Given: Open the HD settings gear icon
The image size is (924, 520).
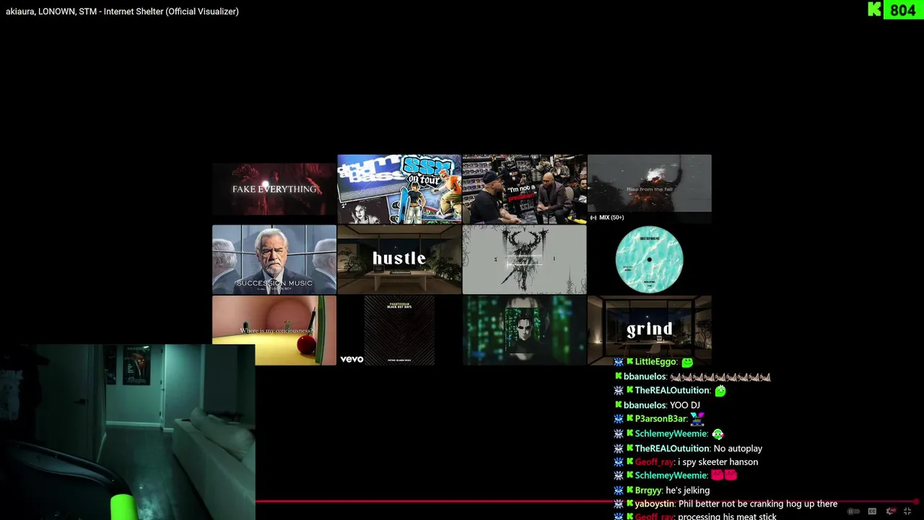Looking at the screenshot, I should (x=890, y=511).
